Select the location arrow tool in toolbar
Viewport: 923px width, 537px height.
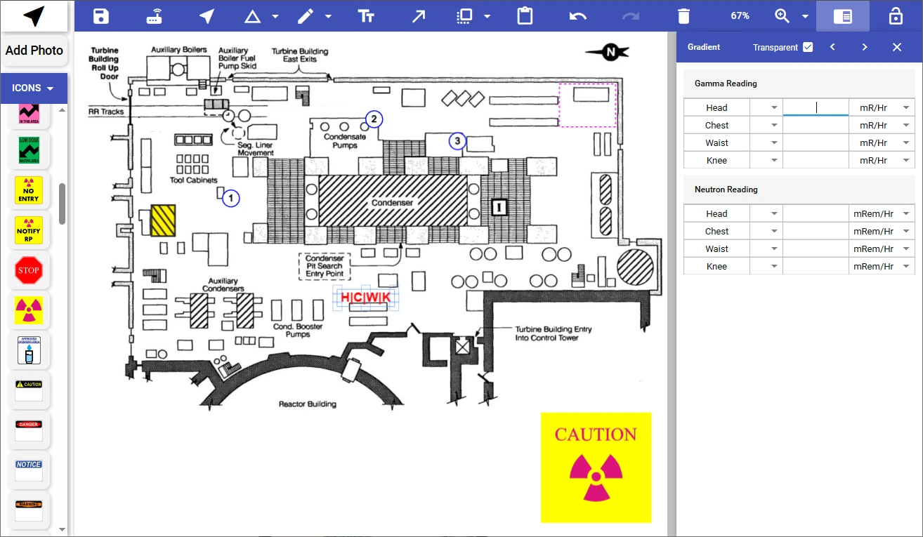(207, 16)
